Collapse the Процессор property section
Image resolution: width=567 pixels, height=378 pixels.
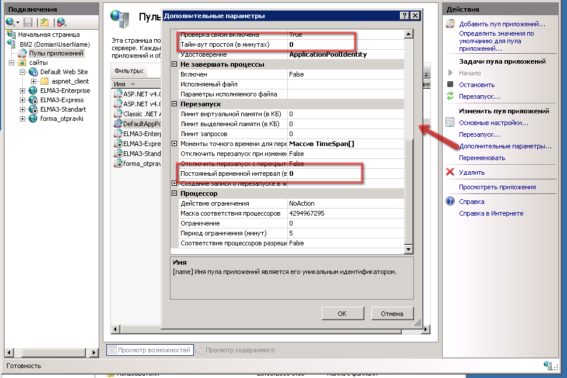[x=174, y=193]
